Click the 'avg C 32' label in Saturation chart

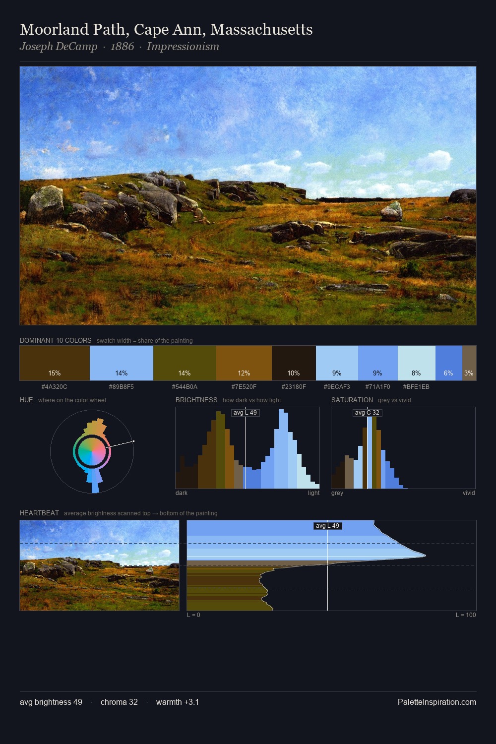367,413
